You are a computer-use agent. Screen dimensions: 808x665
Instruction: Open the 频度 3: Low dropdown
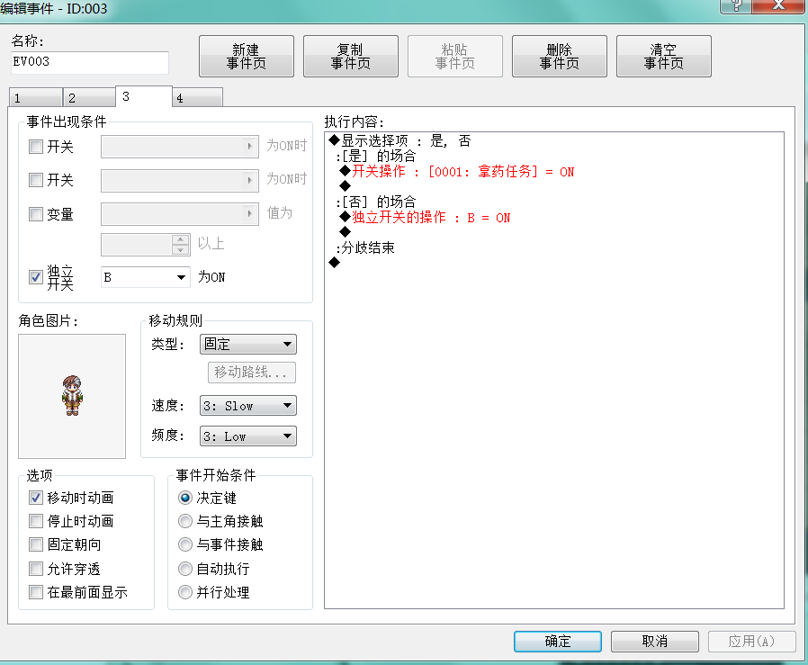pos(247,436)
